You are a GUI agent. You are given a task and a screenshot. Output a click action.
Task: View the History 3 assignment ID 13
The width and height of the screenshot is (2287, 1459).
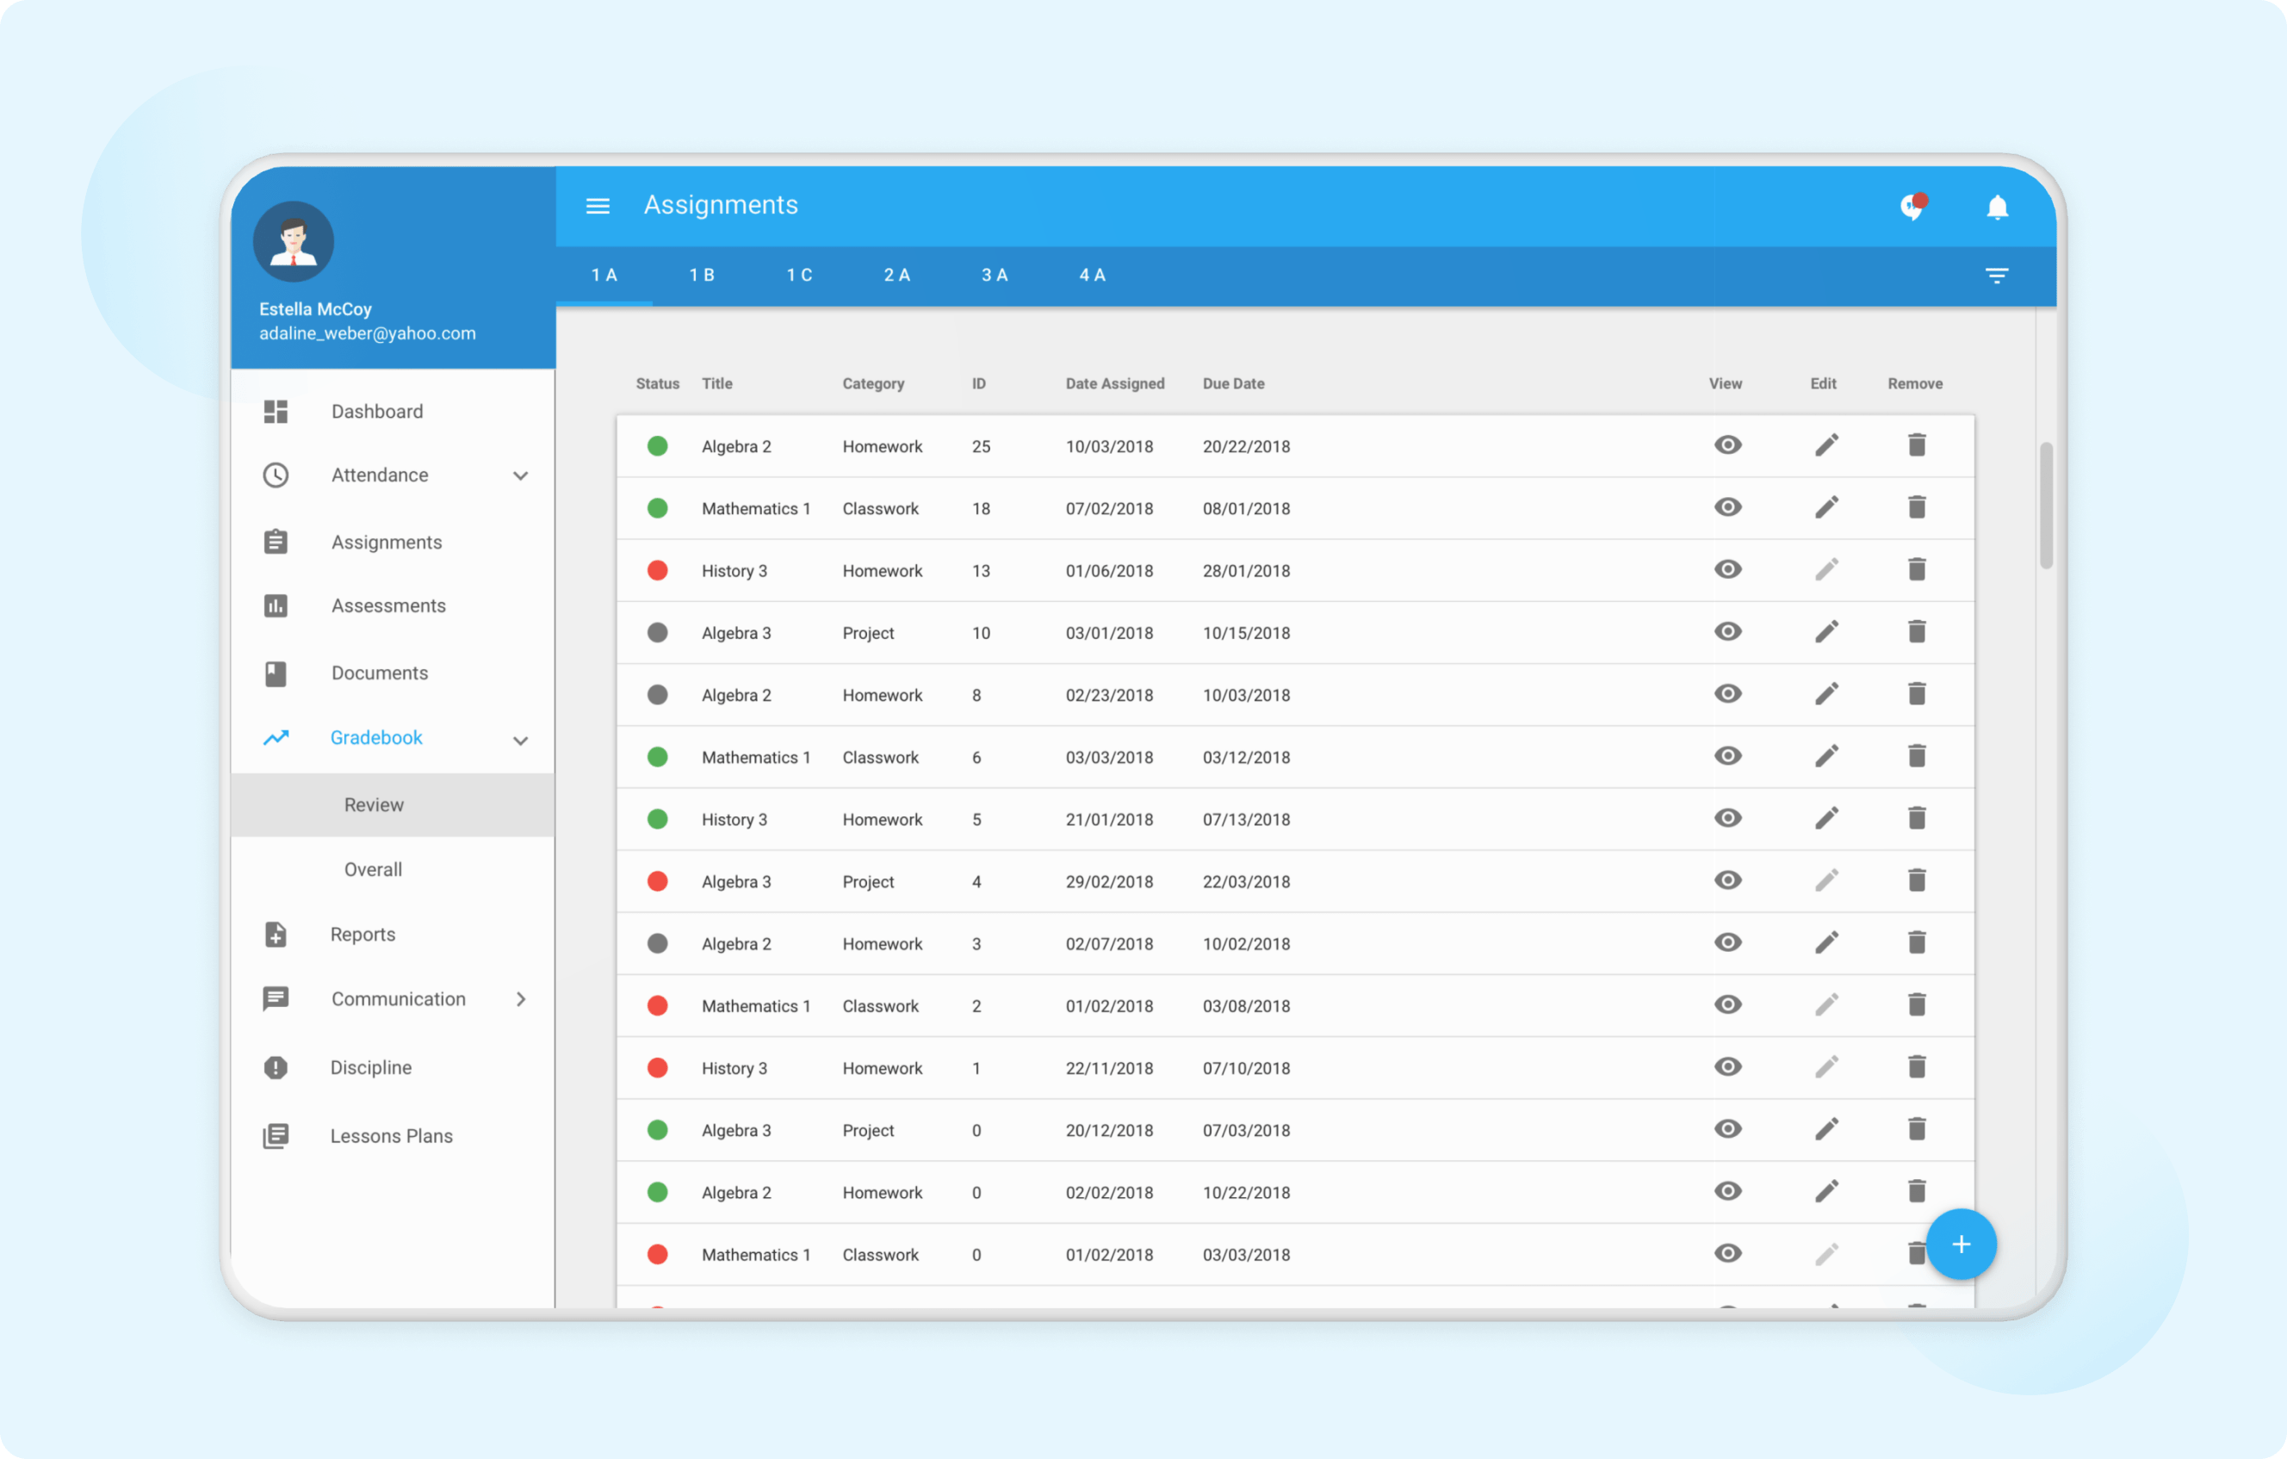pos(1726,570)
